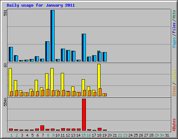Click the Sites legend label
Image resolution: width=178 pixels, height=139 pixels.
click(174, 91)
